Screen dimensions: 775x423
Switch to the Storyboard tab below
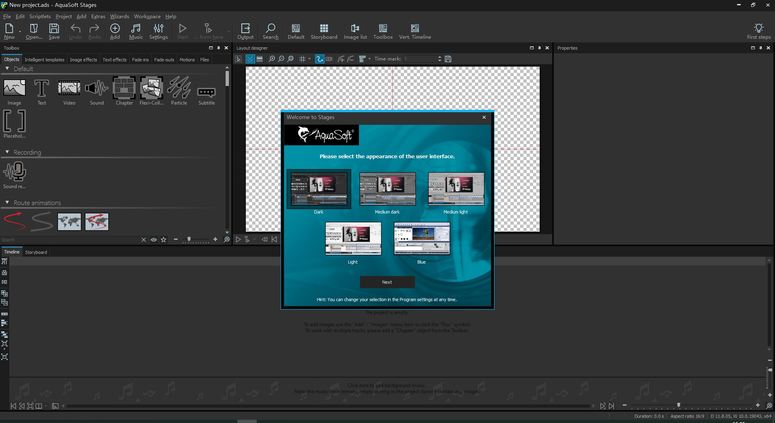(x=36, y=252)
